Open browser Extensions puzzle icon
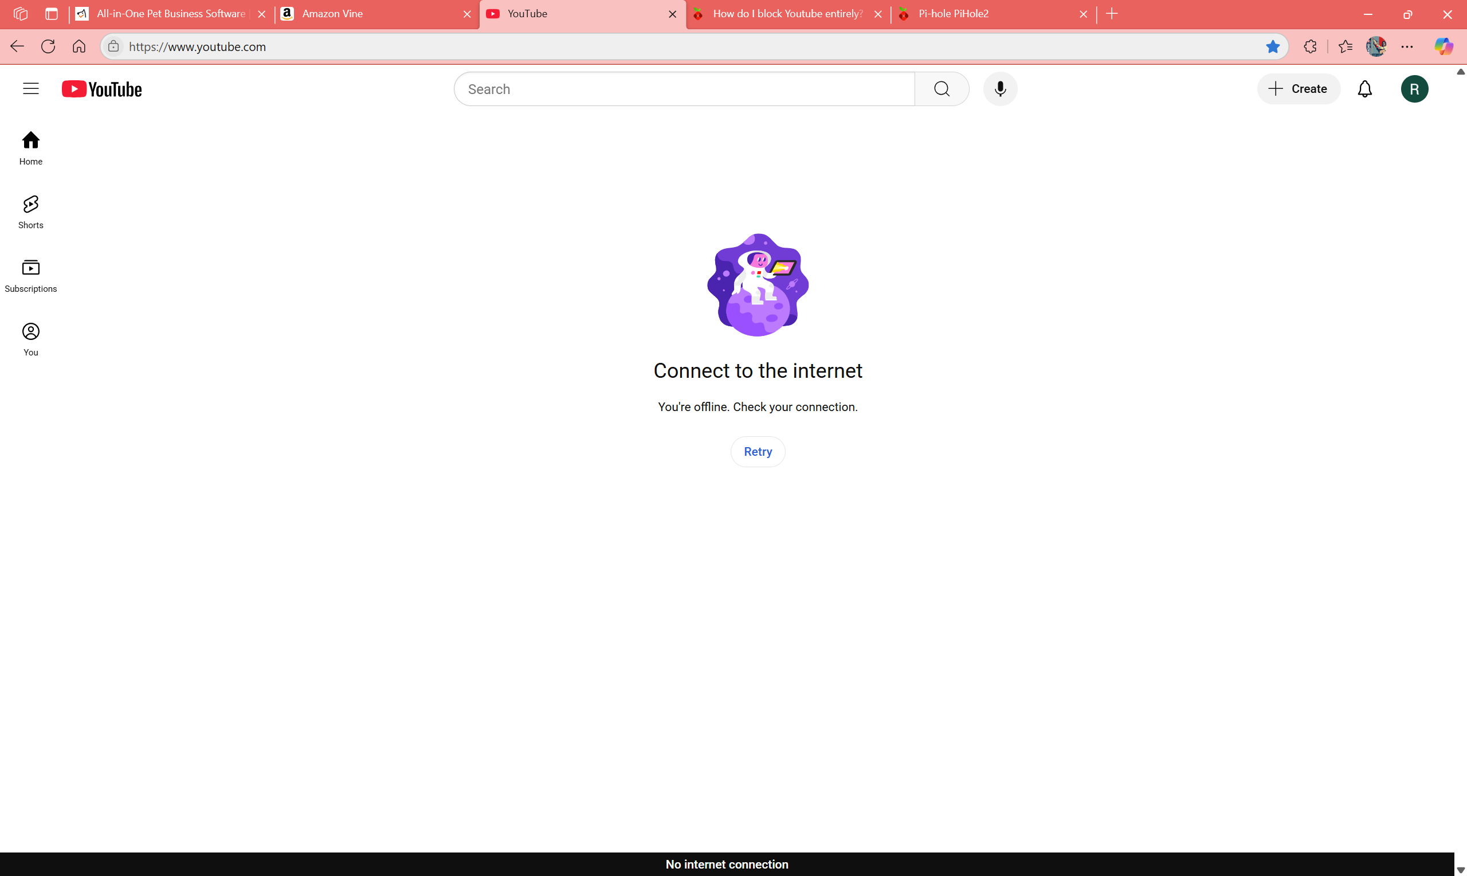Screen dimensions: 1467x876 click(1310, 46)
